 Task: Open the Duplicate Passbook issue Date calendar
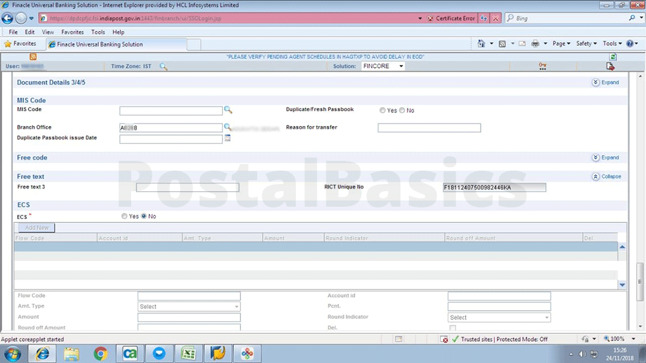pos(227,138)
